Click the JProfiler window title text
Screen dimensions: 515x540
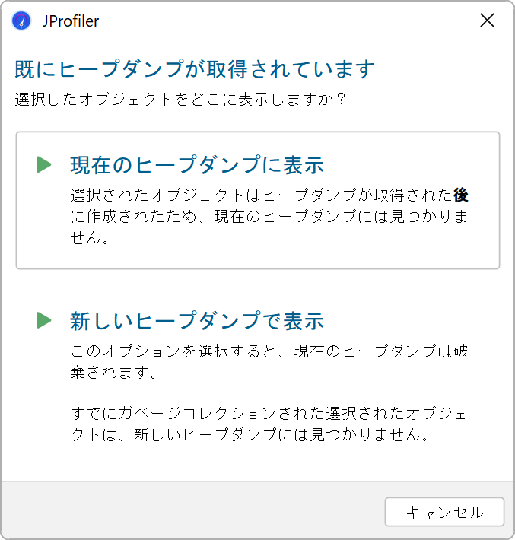(71, 21)
